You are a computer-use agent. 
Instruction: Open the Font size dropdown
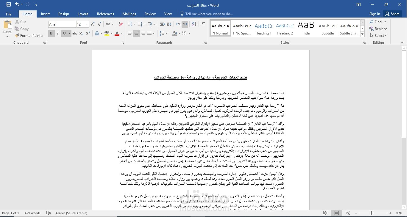87,24
